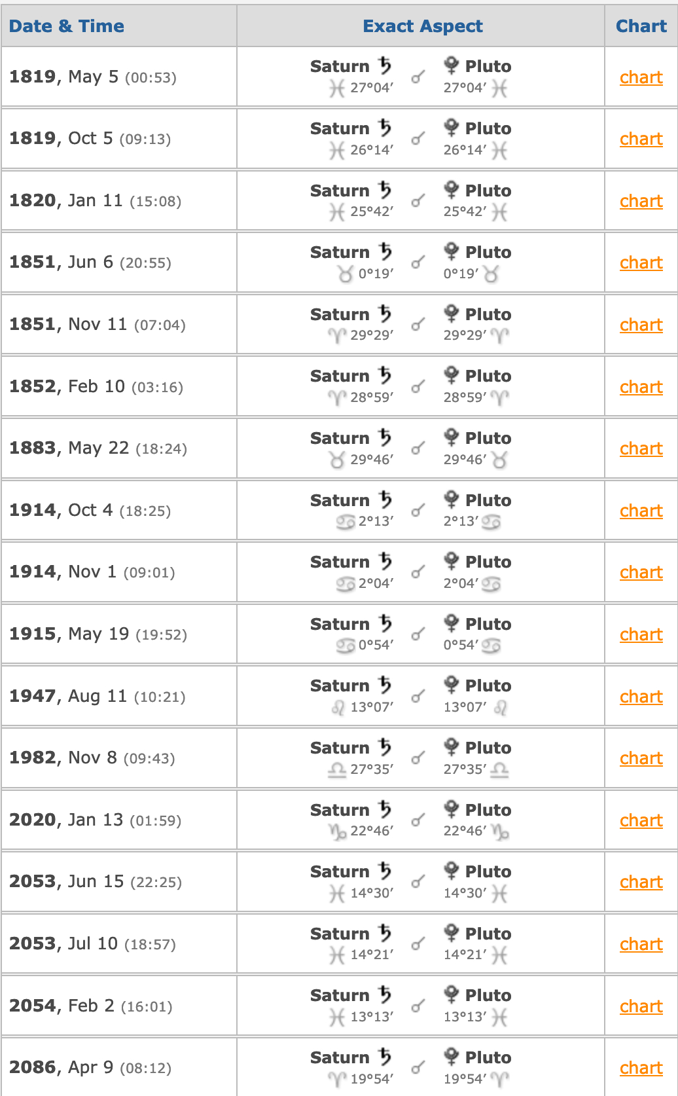Click chart link for 1883 May 22
The width and height of the screenshot is (678, 1096).
point(641,448)
